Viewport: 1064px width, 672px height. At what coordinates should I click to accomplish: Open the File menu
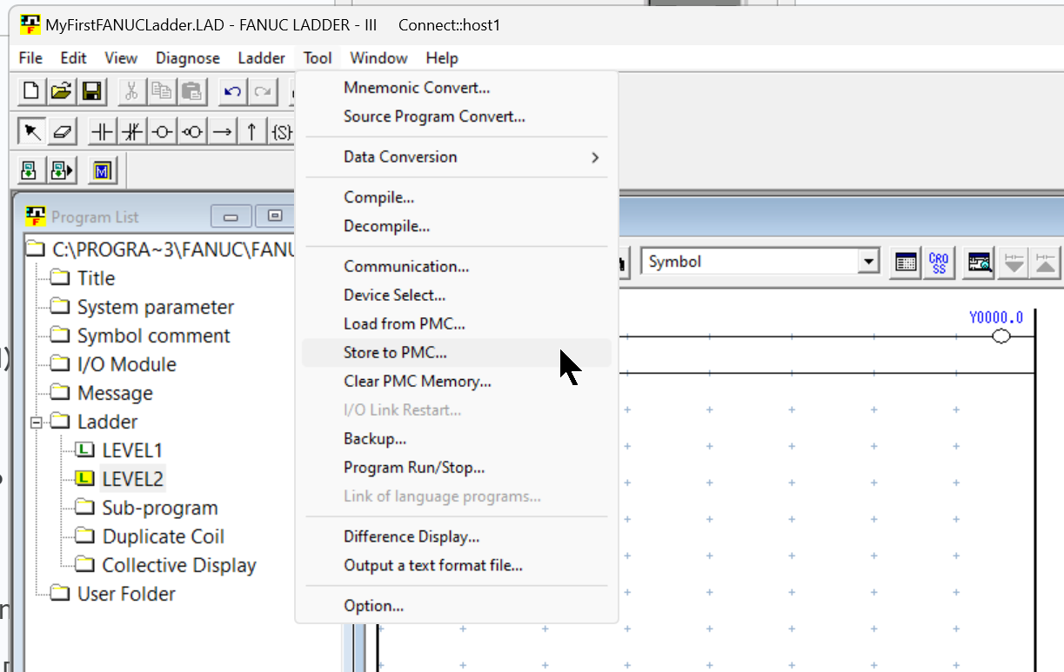(30, 58)
